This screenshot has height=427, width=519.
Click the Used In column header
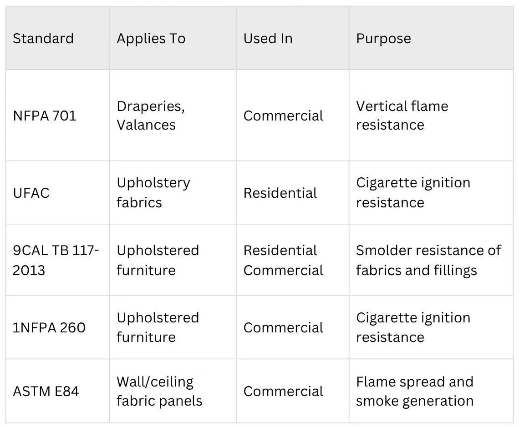coord(293,38)
